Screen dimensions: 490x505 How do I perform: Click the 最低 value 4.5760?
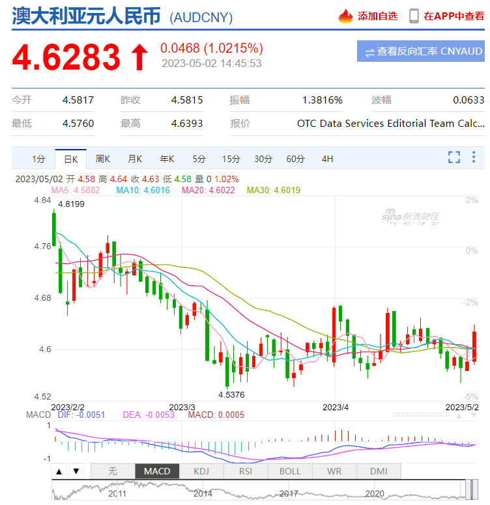(78, 124)
